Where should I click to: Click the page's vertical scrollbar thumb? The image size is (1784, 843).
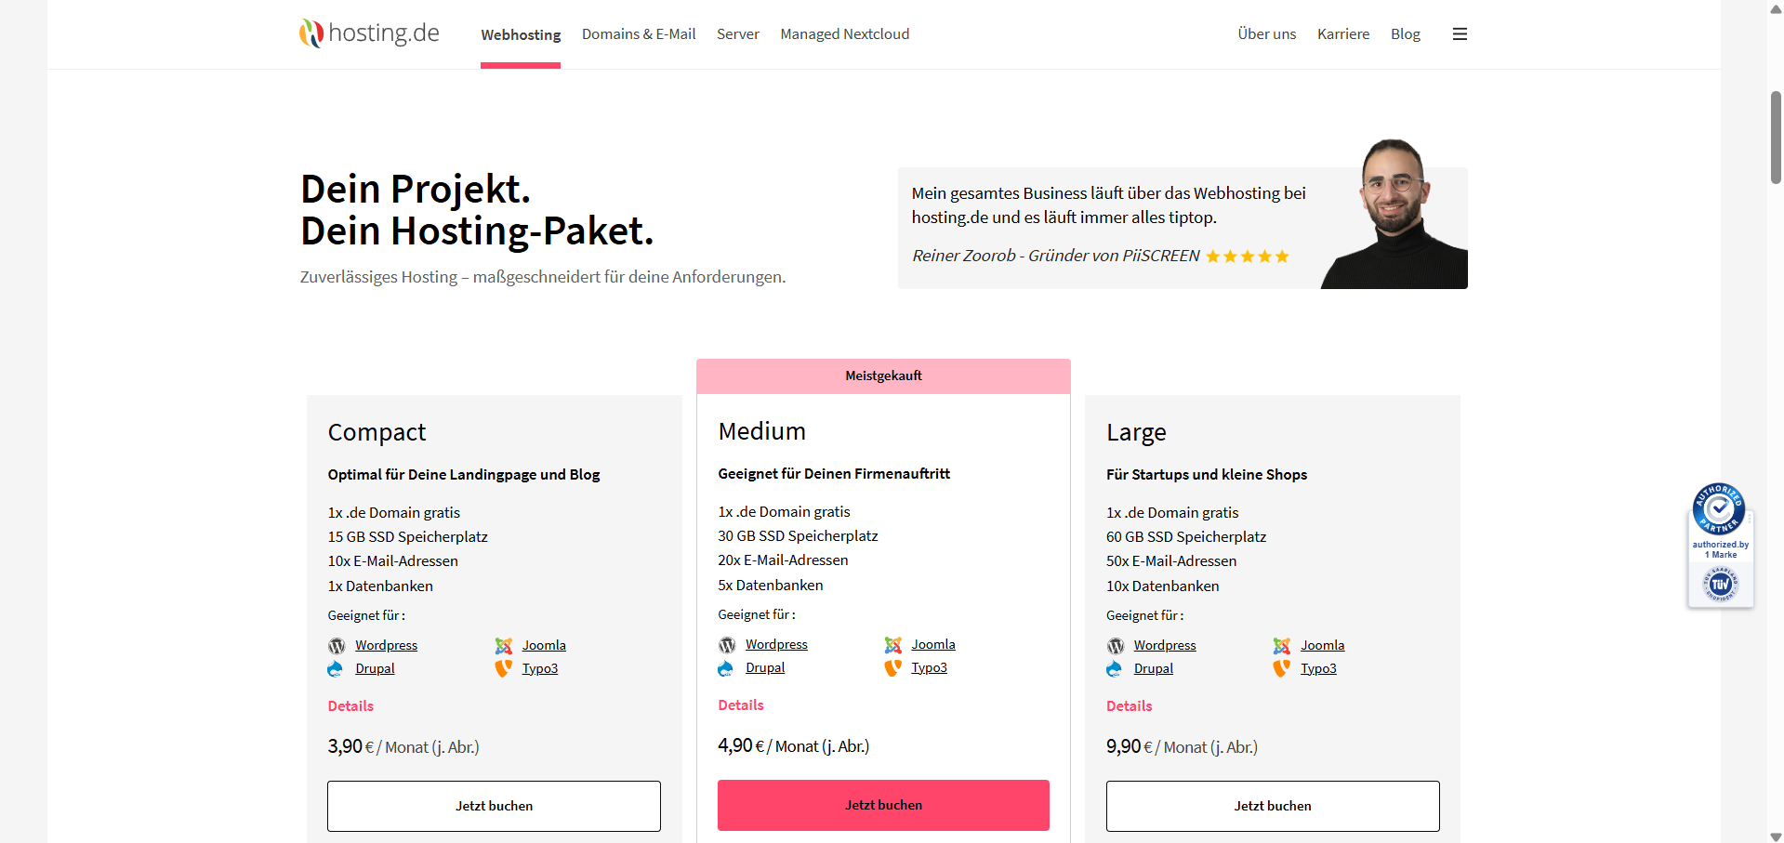pyautogui.click(x=1776, y=138)
